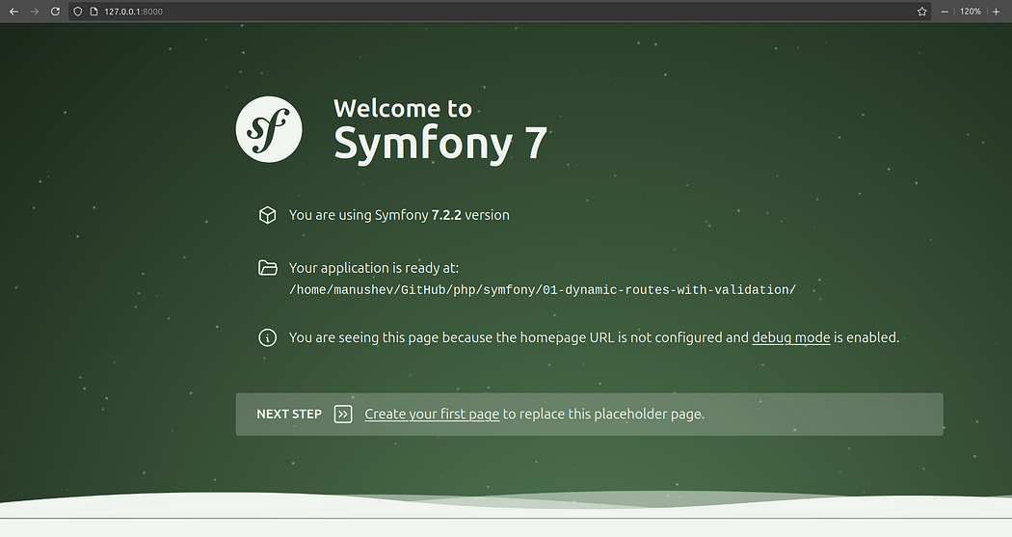This screenshot has width=1012, height=537.
Task: Click the browser forward arrow
Action: [34, 12]
